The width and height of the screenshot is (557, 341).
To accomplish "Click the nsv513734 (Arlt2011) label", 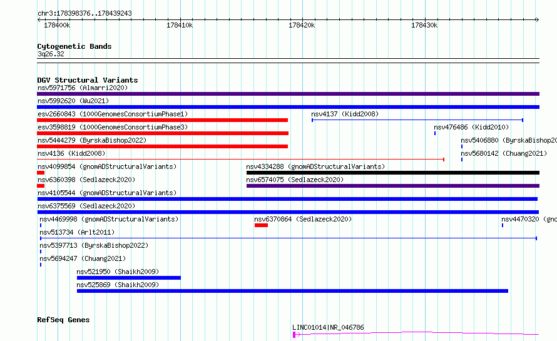I will point(77,232).
